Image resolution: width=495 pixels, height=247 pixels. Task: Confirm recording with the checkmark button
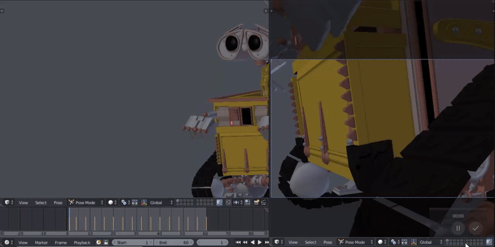point(475,228)
